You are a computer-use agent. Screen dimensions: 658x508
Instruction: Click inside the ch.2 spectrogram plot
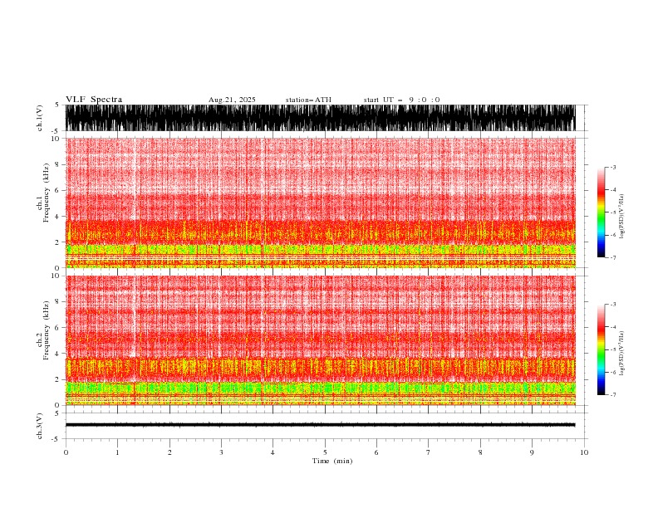(x=320, y=340)
